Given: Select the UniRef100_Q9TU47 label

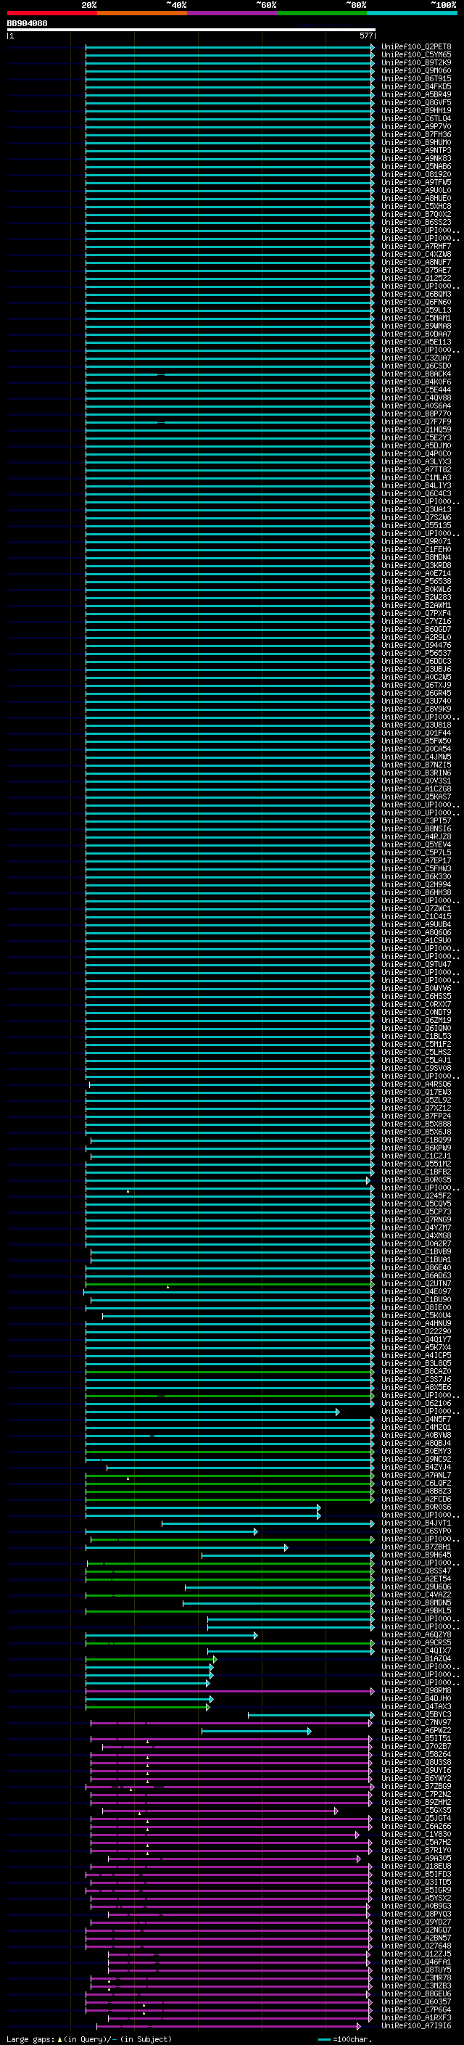Looking at the screenshot, I should pos(416,965).
